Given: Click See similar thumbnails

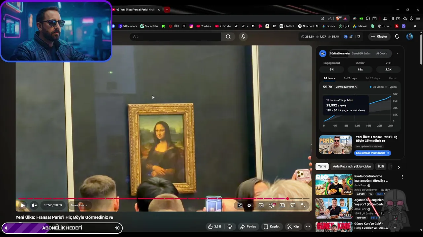Looking at the screenshot, I should (x=372, y=153).
